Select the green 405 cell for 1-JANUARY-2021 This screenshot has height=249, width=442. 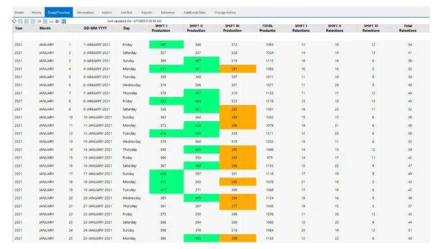[166, 44]
